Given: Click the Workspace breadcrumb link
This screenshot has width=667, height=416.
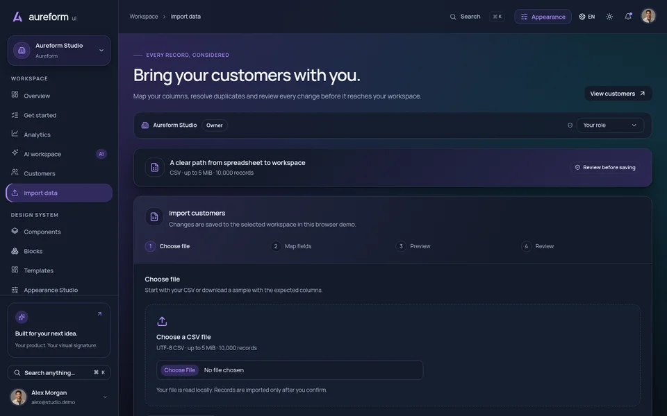Looking at the screenshot, I should (144, 17).
